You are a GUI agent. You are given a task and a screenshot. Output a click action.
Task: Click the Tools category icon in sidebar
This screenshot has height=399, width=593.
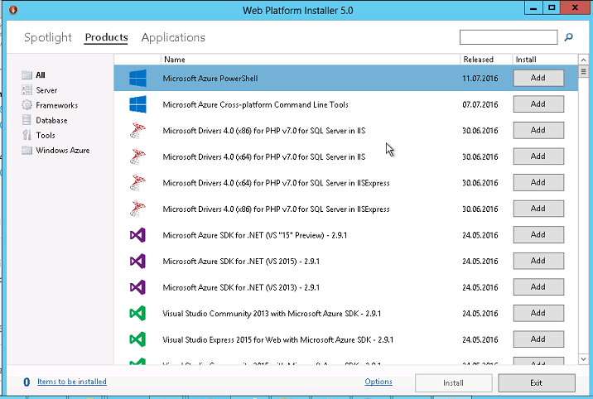27,135
